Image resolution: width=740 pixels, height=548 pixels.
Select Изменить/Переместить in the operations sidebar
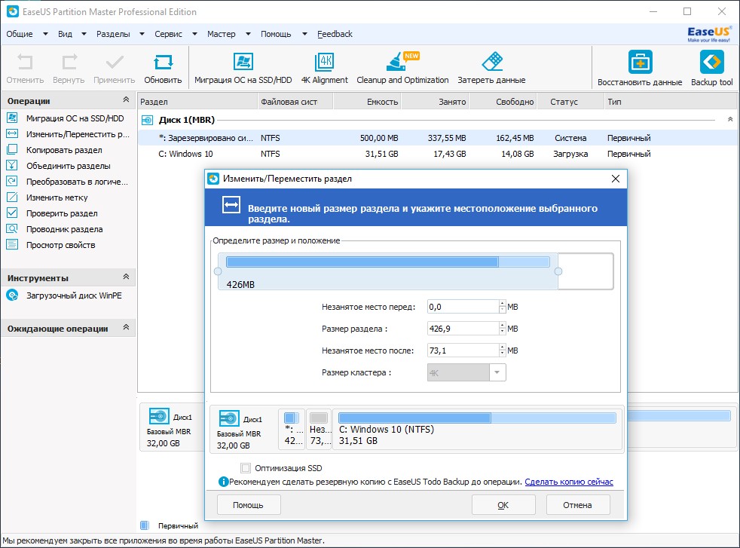click(x=78, y=134)
